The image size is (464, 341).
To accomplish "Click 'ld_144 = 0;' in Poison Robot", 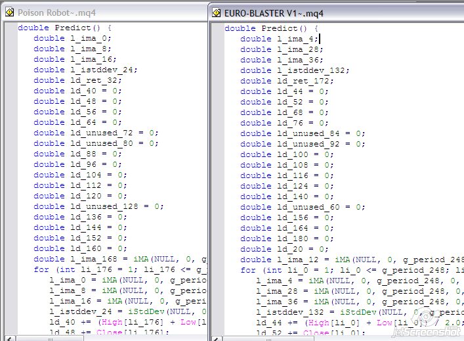I will 98,228.
